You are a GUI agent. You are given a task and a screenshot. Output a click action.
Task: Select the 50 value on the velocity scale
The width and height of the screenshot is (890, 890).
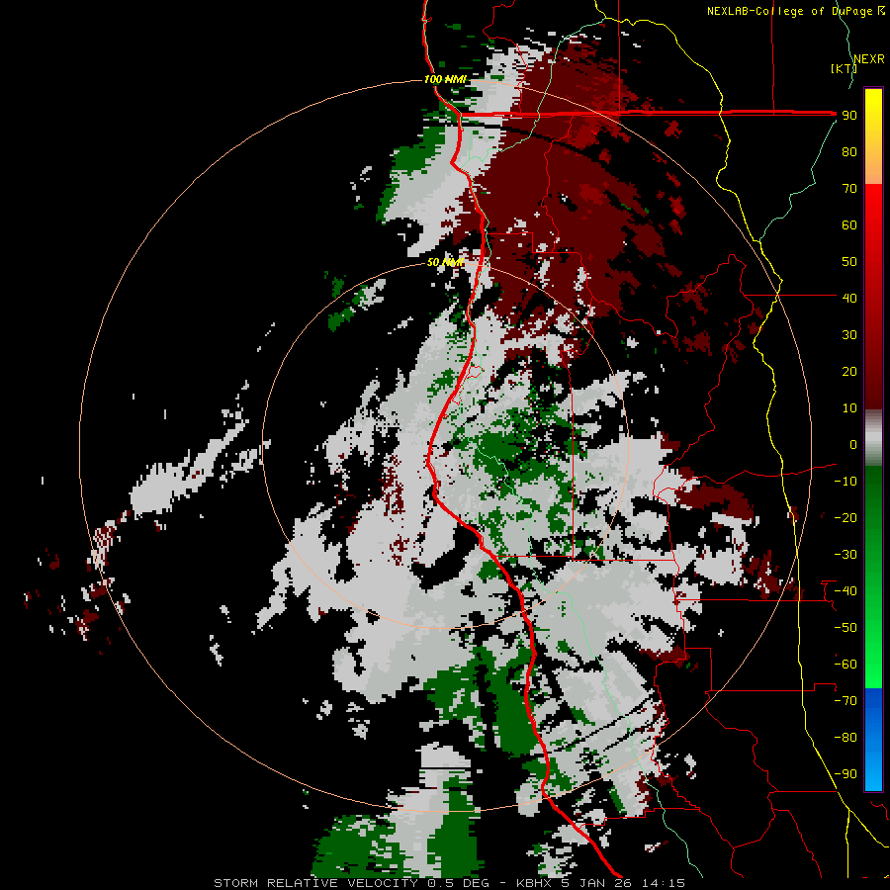849,262
